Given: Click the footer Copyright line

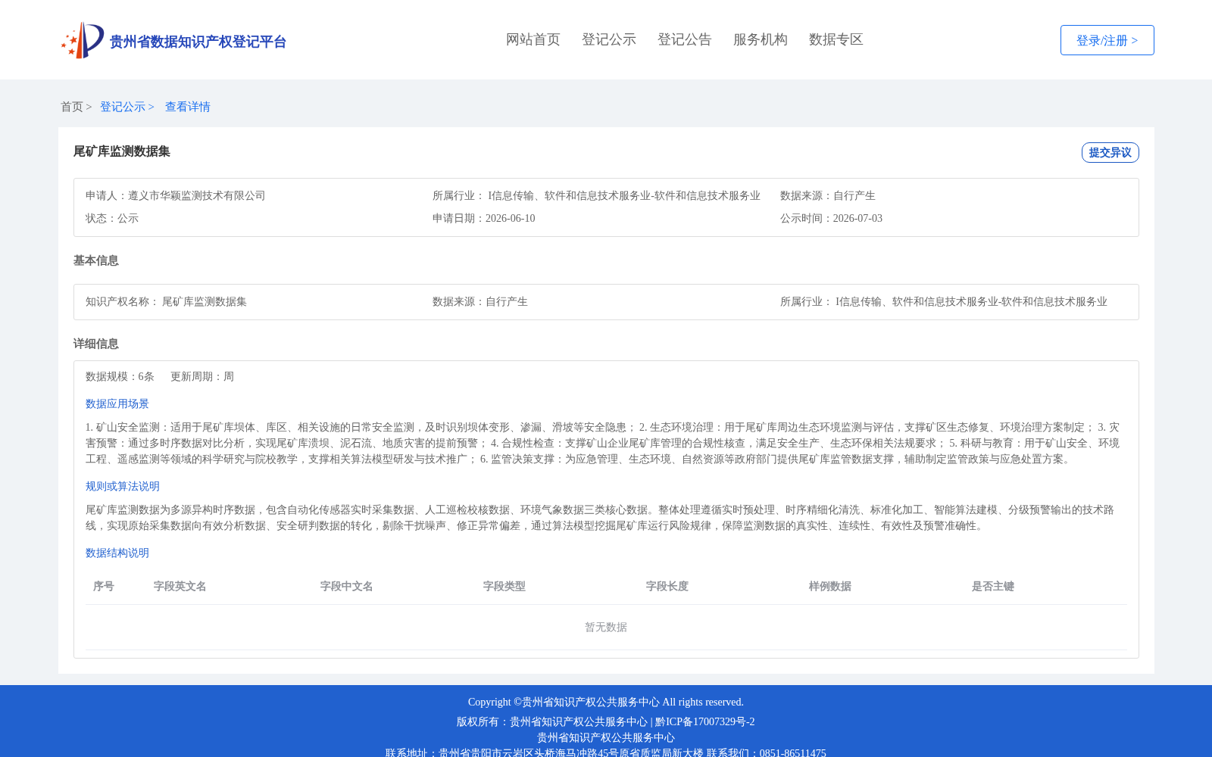Looking at the screenshot, I should pyautogui.click(x=606, y=702).
